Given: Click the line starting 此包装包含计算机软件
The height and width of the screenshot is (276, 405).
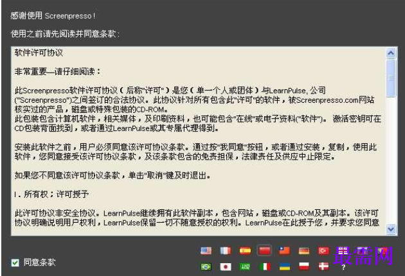Looking at the screenshot, I should (197, 119).
